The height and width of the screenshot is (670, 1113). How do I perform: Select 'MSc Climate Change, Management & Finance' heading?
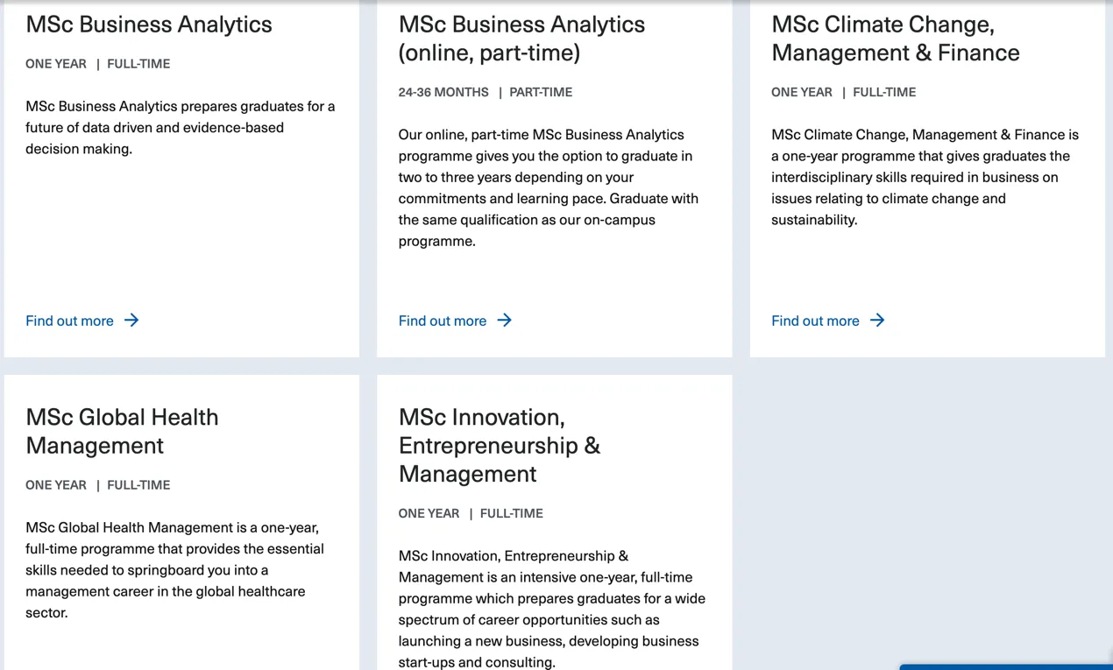click(x=895, y=39)
